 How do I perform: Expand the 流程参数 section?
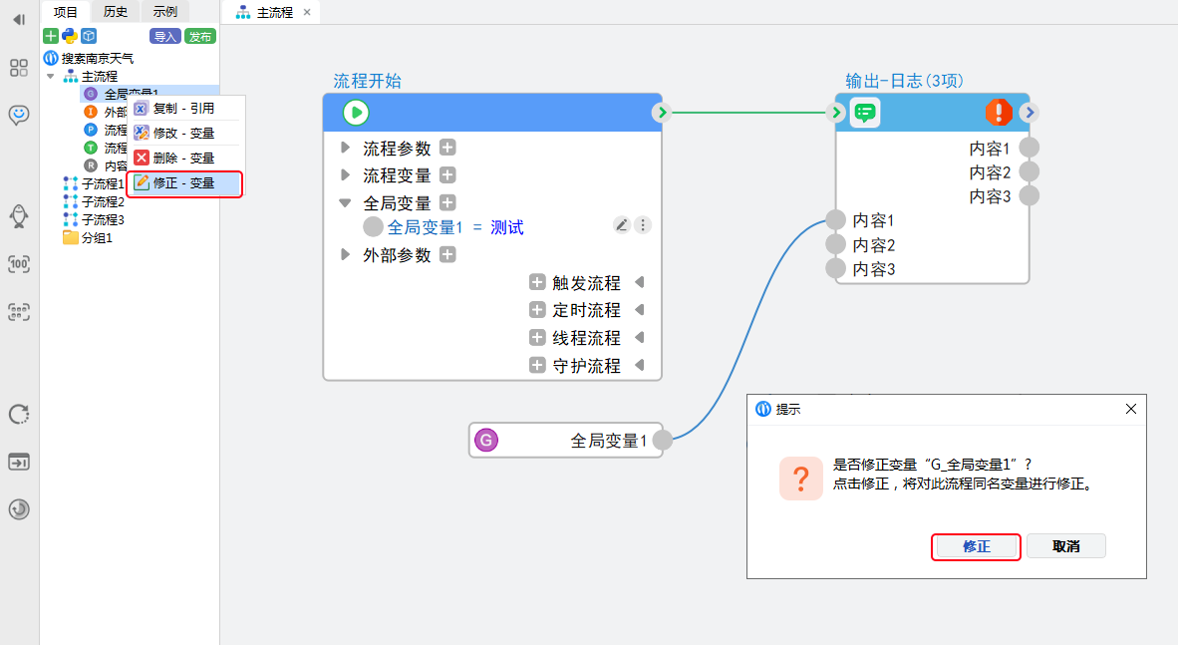[x=346, y=149]
